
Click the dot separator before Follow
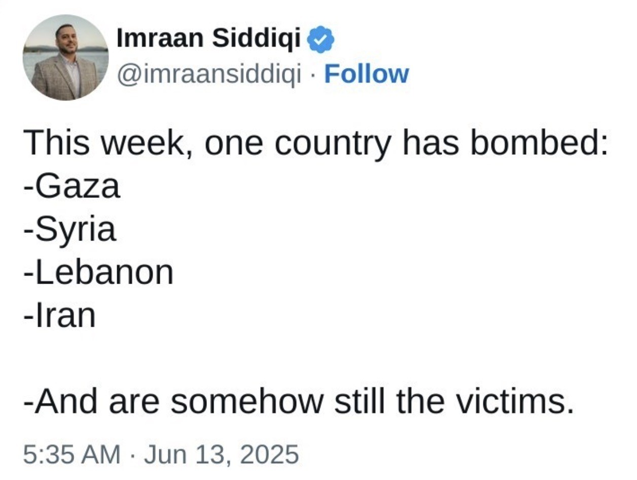[x=313, y=76]
